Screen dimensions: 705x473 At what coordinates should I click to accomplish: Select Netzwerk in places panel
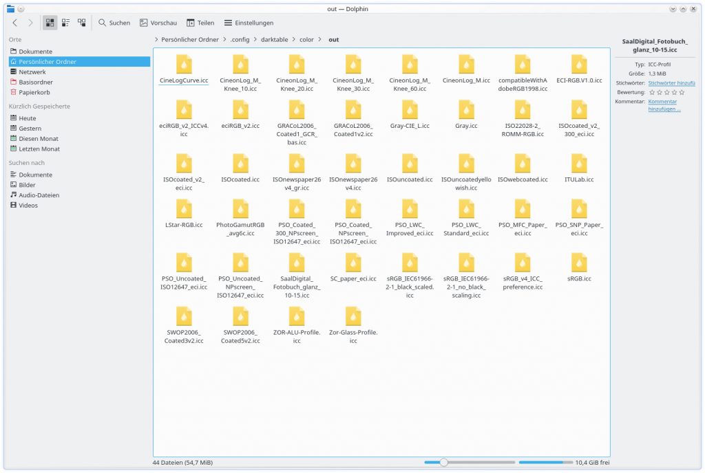[32, 71]
